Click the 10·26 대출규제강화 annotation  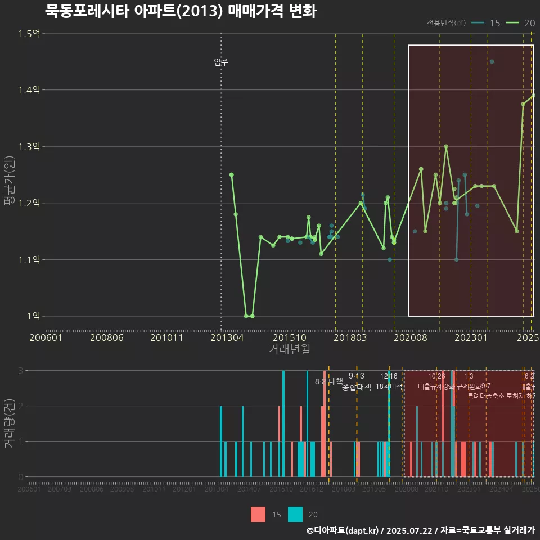pyautogui.click(x=436, y=381)
